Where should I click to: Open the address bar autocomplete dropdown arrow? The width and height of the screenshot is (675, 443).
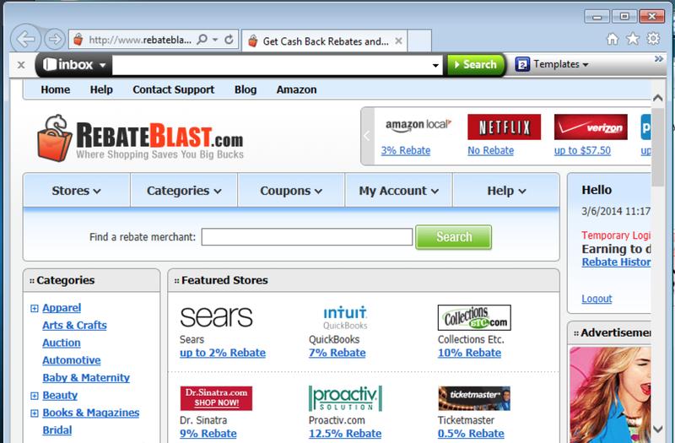(x=215, y=40)
